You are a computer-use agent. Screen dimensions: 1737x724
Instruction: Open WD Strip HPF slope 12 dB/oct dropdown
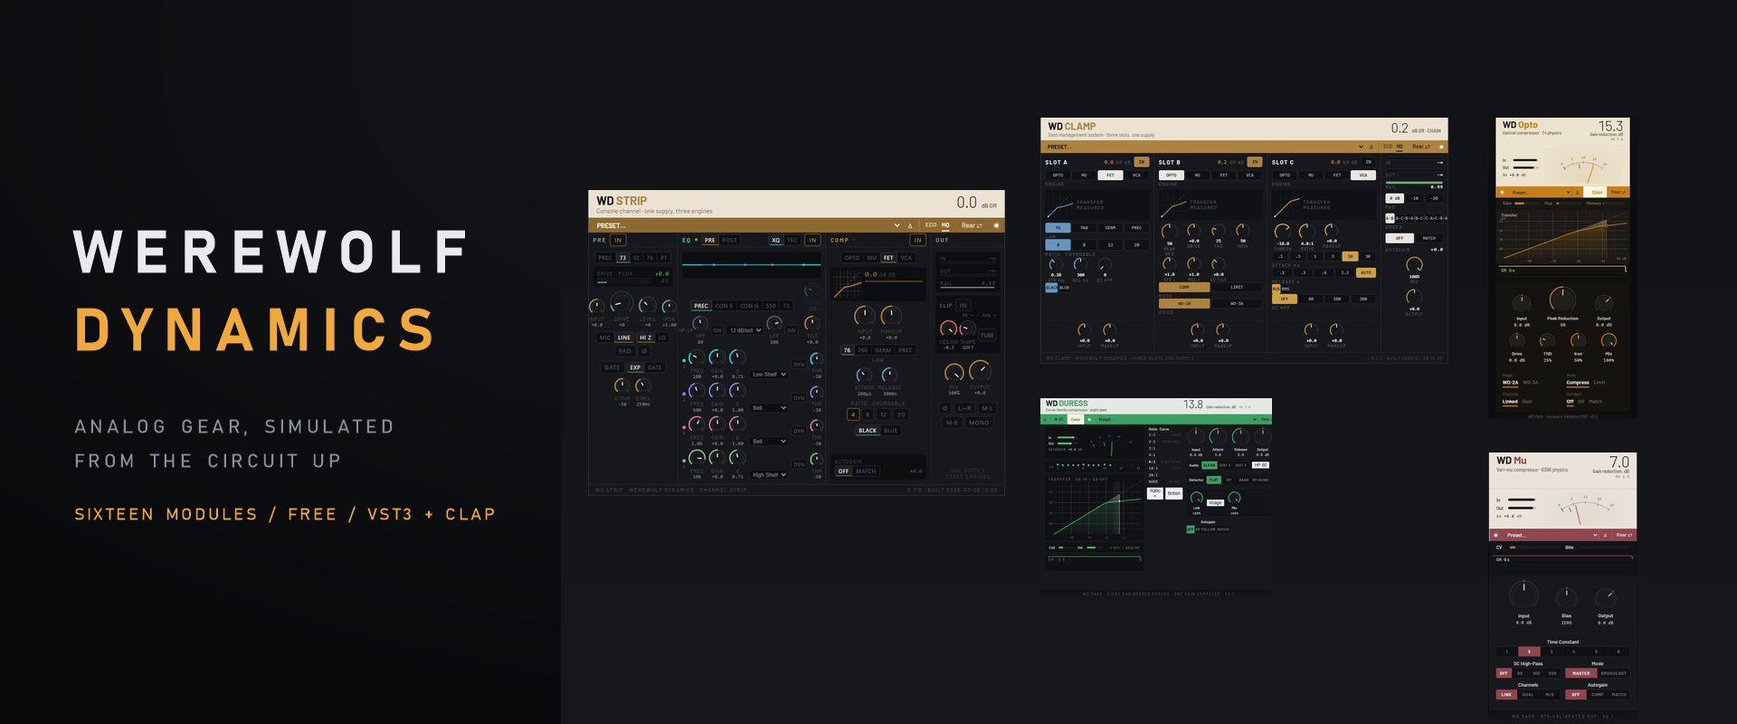[x=745, y=331]
